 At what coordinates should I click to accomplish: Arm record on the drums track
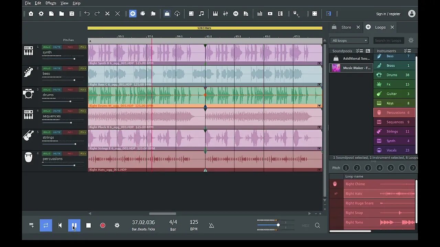click(x=70, y=90)
